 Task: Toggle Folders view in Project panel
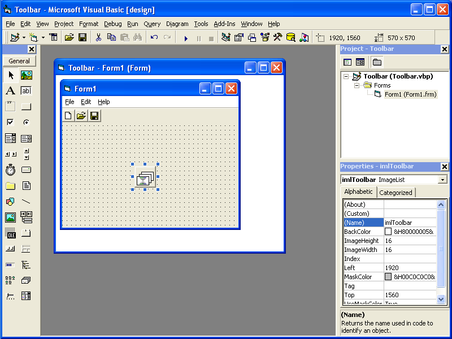pyautogui.click(x=377, y=62)
